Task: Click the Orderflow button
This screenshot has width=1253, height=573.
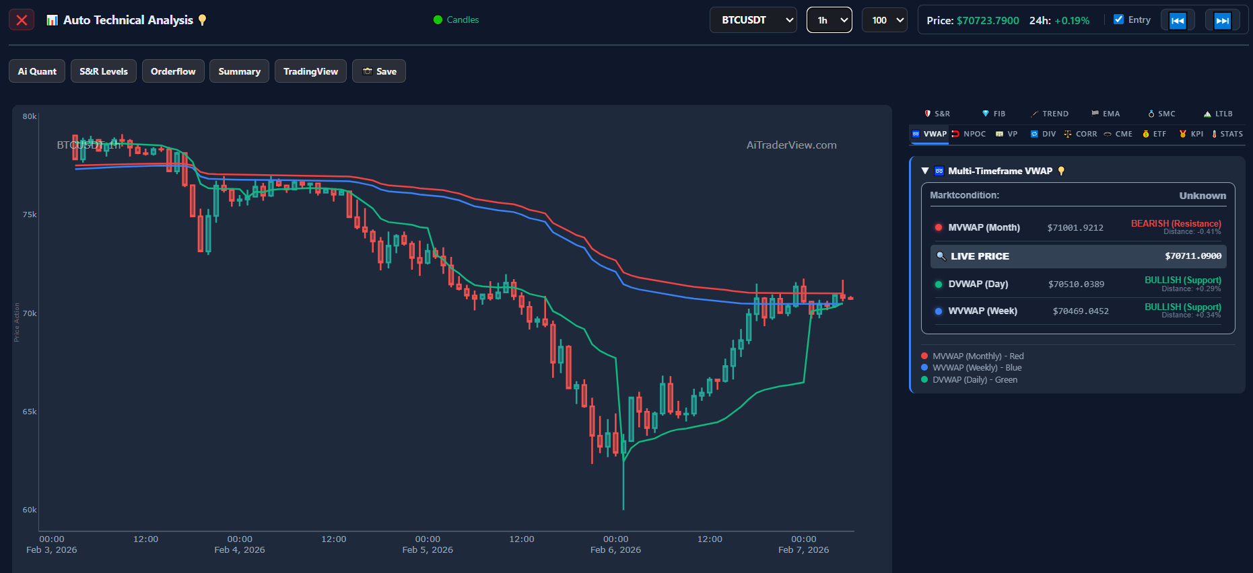Action: pos(173,71)
